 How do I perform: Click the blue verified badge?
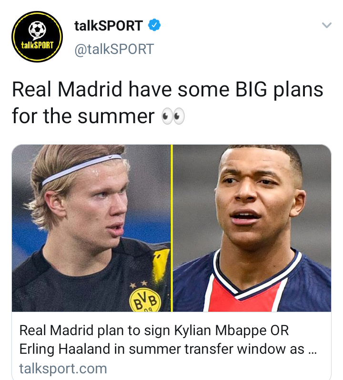pyautogui.click(x=154, y=25)
